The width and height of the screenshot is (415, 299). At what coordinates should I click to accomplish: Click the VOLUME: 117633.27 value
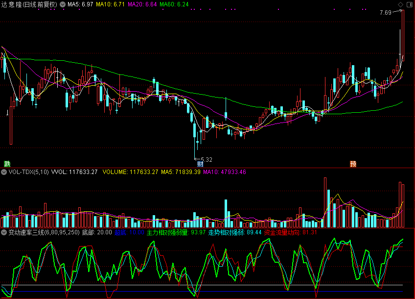(130, 172)
